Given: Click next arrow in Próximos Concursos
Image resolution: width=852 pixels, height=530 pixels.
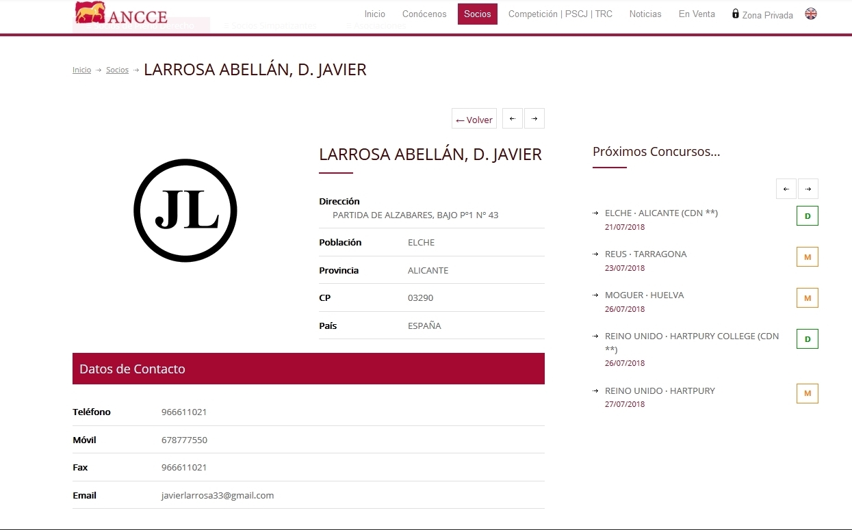Looking at the screenshot, I should click(808, 189).
